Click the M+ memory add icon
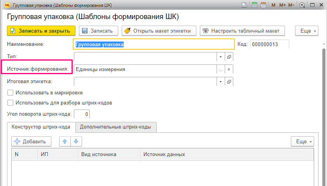This screenshot has height=186, width=327. click(x=282, y=5)
